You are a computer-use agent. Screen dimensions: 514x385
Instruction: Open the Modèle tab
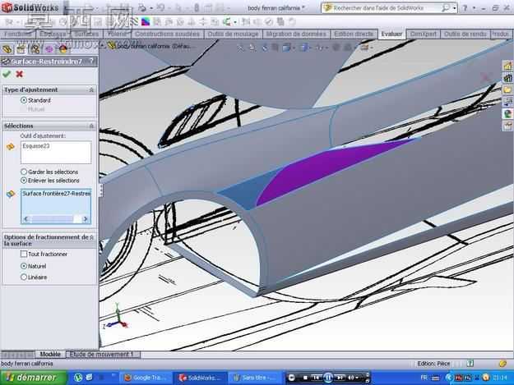(50, 355)
